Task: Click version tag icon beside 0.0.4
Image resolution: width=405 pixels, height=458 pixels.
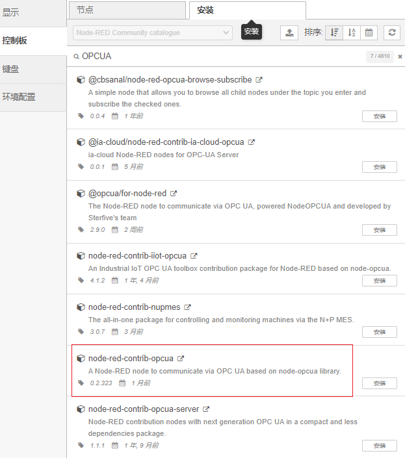Action: point(81,116)
